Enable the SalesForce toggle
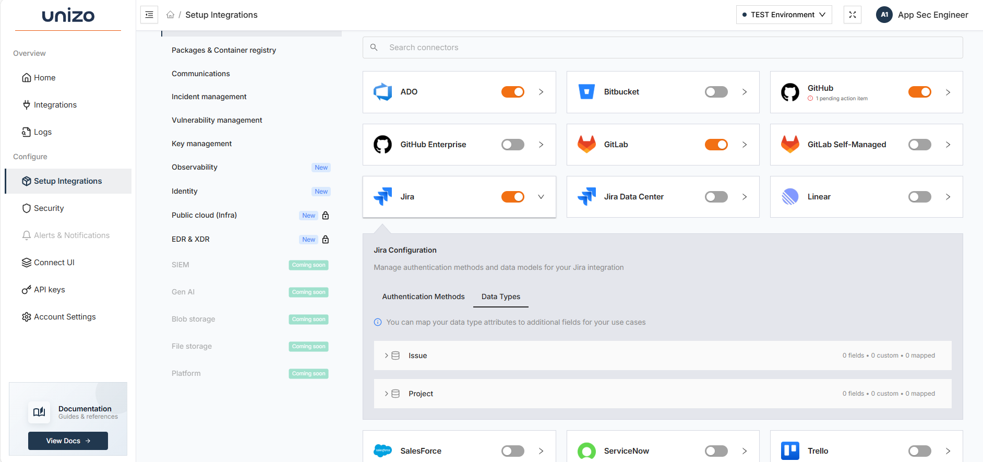The height and width of the screenshot is (462, 983). coord(513,451)
